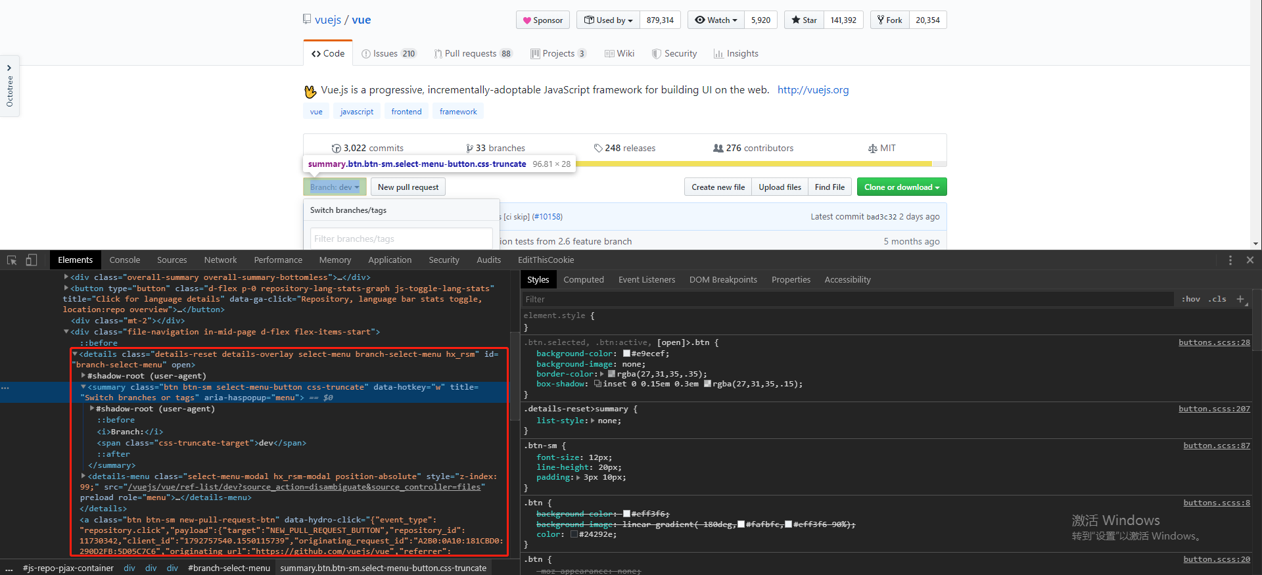1262x575 pixels.
Task: Toggle the device toolbar in DevTools
Action: 31,260
